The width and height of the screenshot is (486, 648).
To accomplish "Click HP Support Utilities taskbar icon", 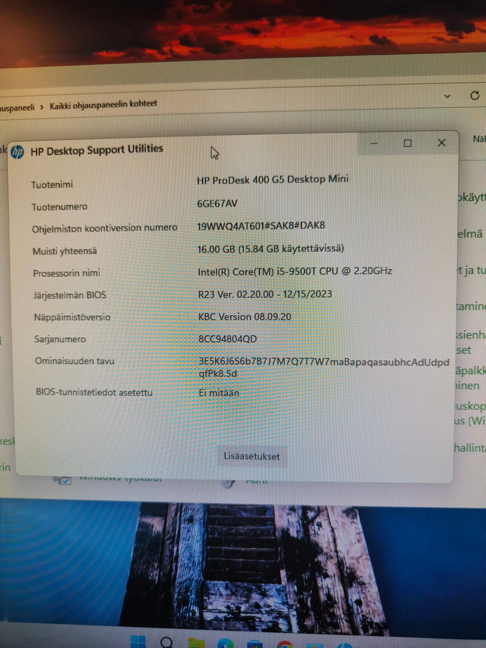I will 345,645.
